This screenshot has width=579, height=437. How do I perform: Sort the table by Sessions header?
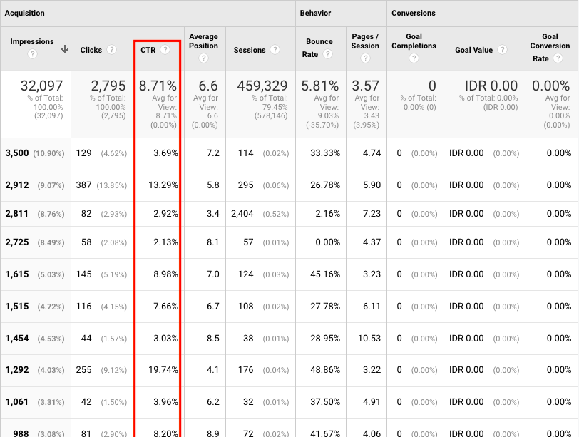click(x=250, y=51)
